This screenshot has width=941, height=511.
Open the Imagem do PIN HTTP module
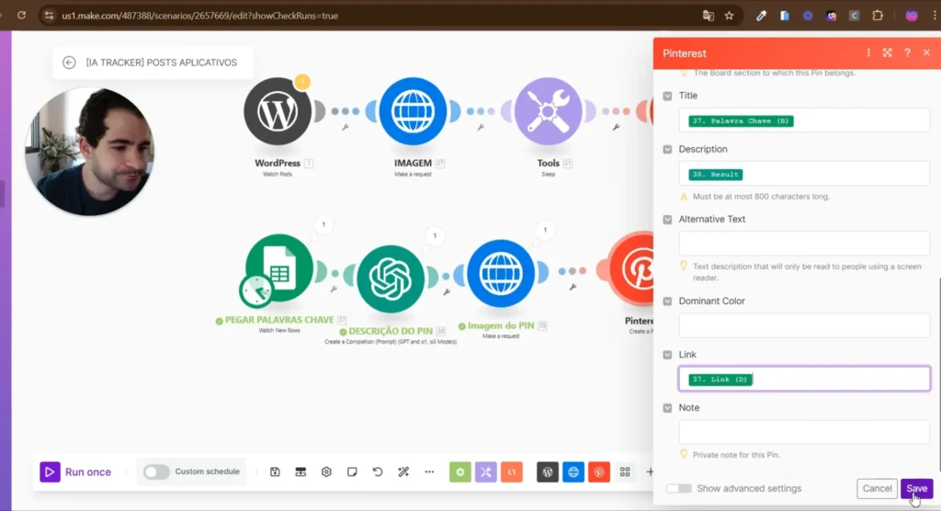pos(501,274)
